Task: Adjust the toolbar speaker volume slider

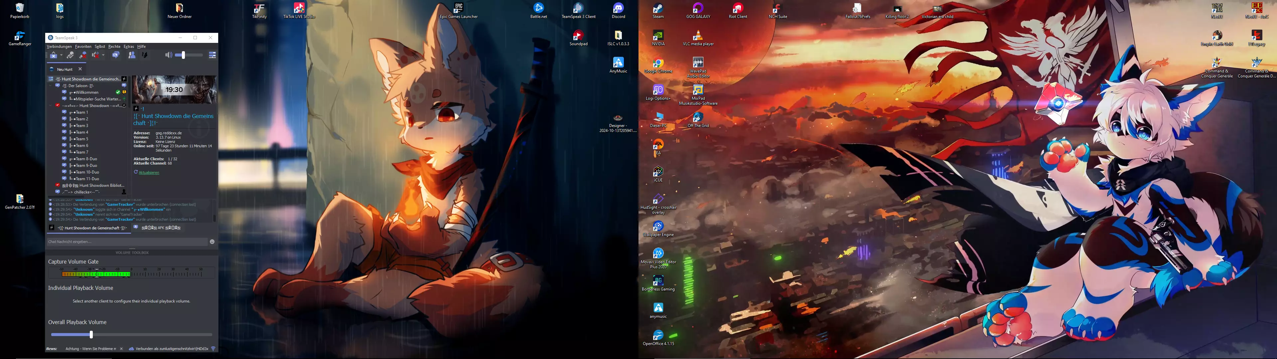Action: 189,55
